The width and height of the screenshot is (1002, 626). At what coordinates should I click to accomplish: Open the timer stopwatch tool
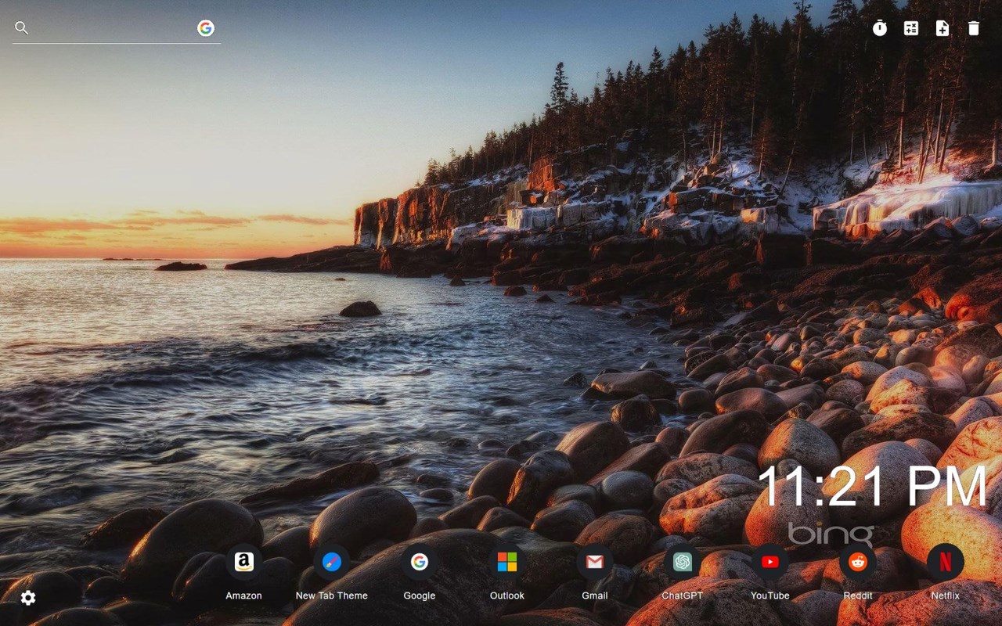tap(880, 28)
